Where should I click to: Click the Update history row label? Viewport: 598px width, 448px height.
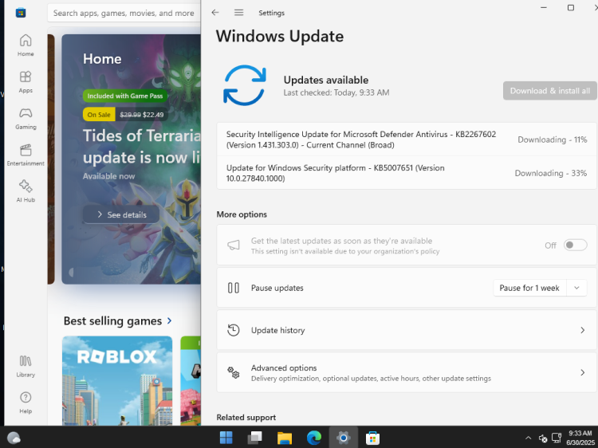[x=277, y=330]
